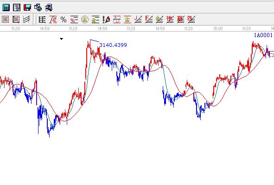This screenshot has height=185, width=274.
Task: Click the red floppy disk save icon
Action: coord(27,7)
